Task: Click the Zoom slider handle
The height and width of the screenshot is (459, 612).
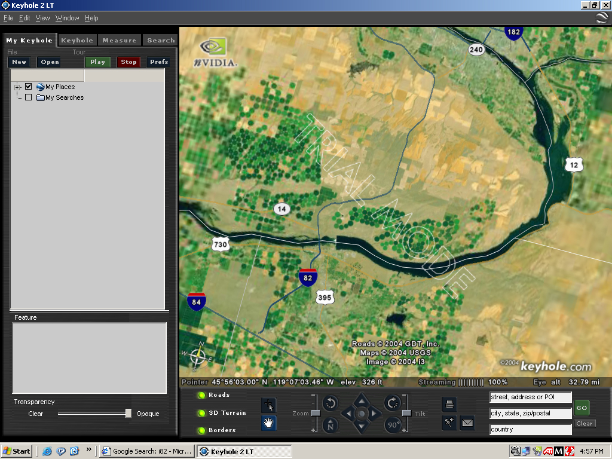Action: pos(316,413)
